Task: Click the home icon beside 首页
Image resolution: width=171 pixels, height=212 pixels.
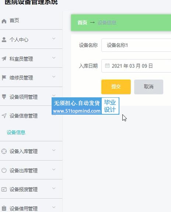Action: click(4, 21)
